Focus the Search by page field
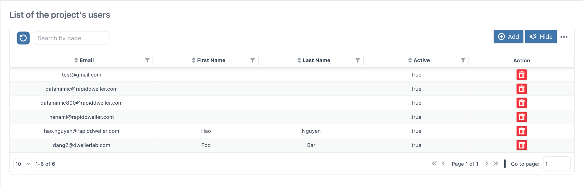The width and height of the screenshot is (583, 187). click(72, 38)
